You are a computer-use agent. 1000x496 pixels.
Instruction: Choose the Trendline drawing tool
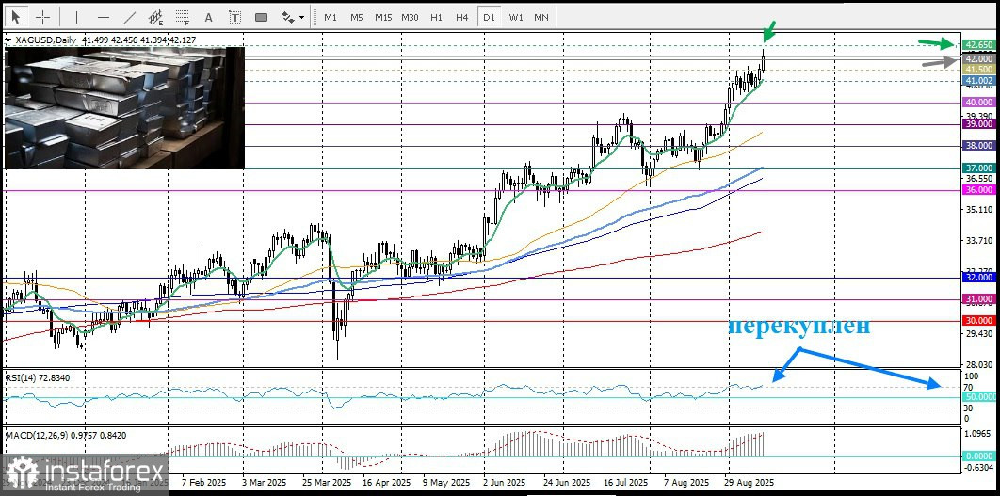129,17
